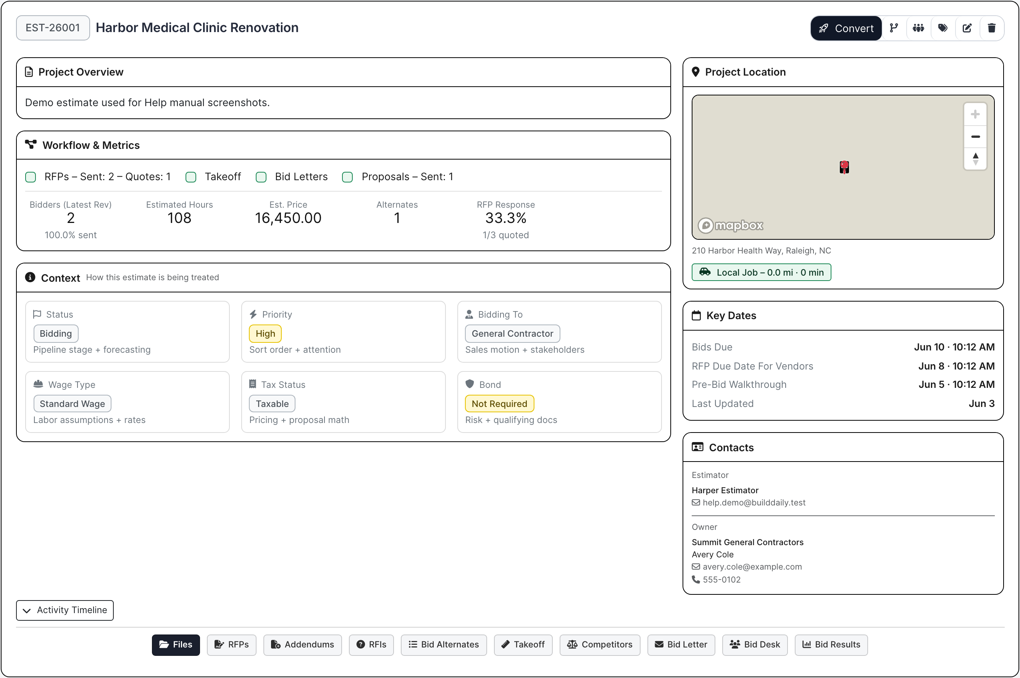Toggle the Takeoff workflow checkbox
Image resolution: width=1020 pixels, height=678 pixels.
coord(191,177)
